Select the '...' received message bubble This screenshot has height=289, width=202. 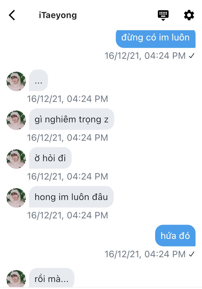click(39, 80)
